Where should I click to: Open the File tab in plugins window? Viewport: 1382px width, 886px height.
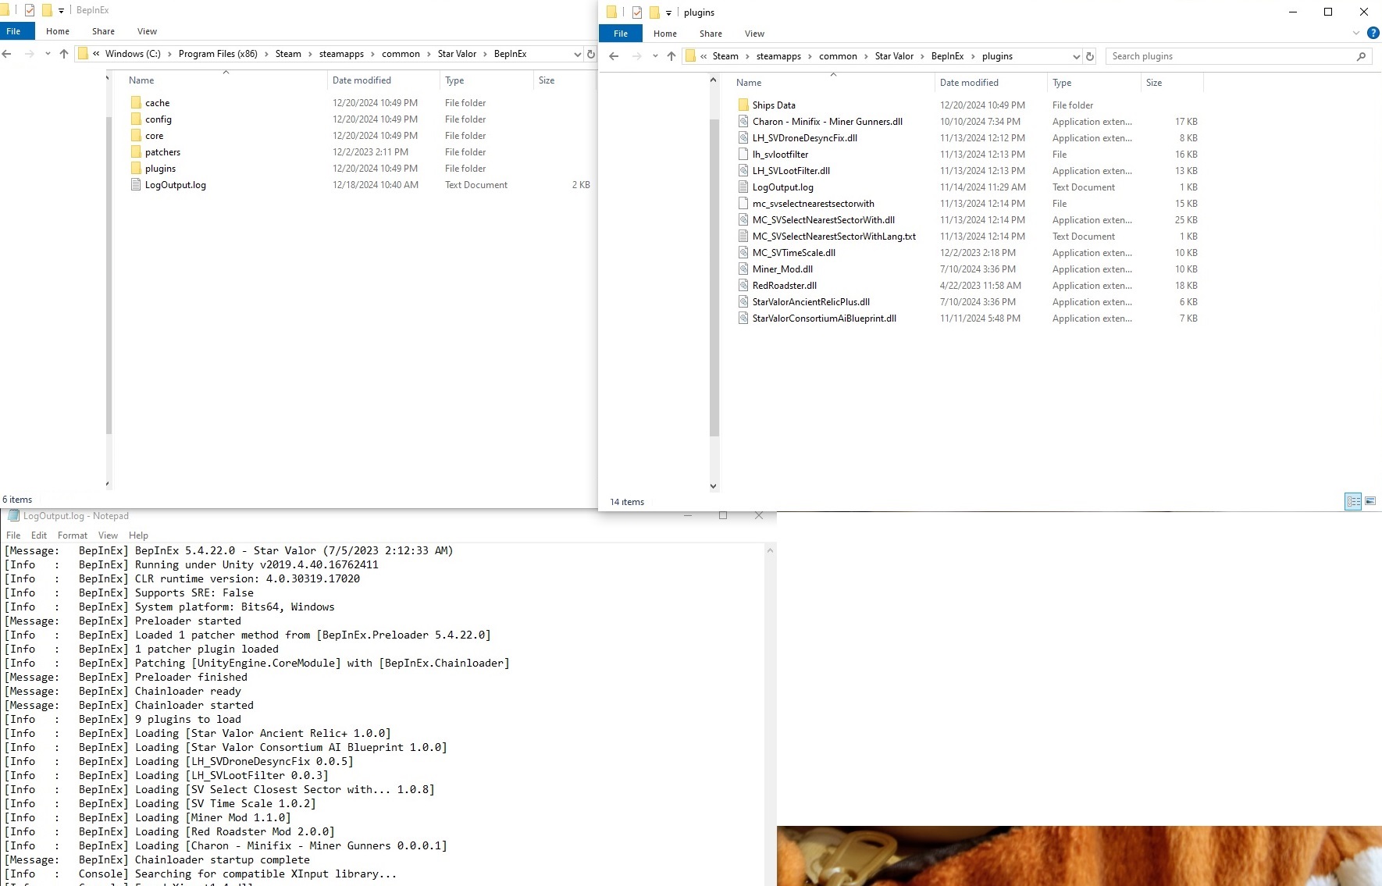[x=621, y=34]
